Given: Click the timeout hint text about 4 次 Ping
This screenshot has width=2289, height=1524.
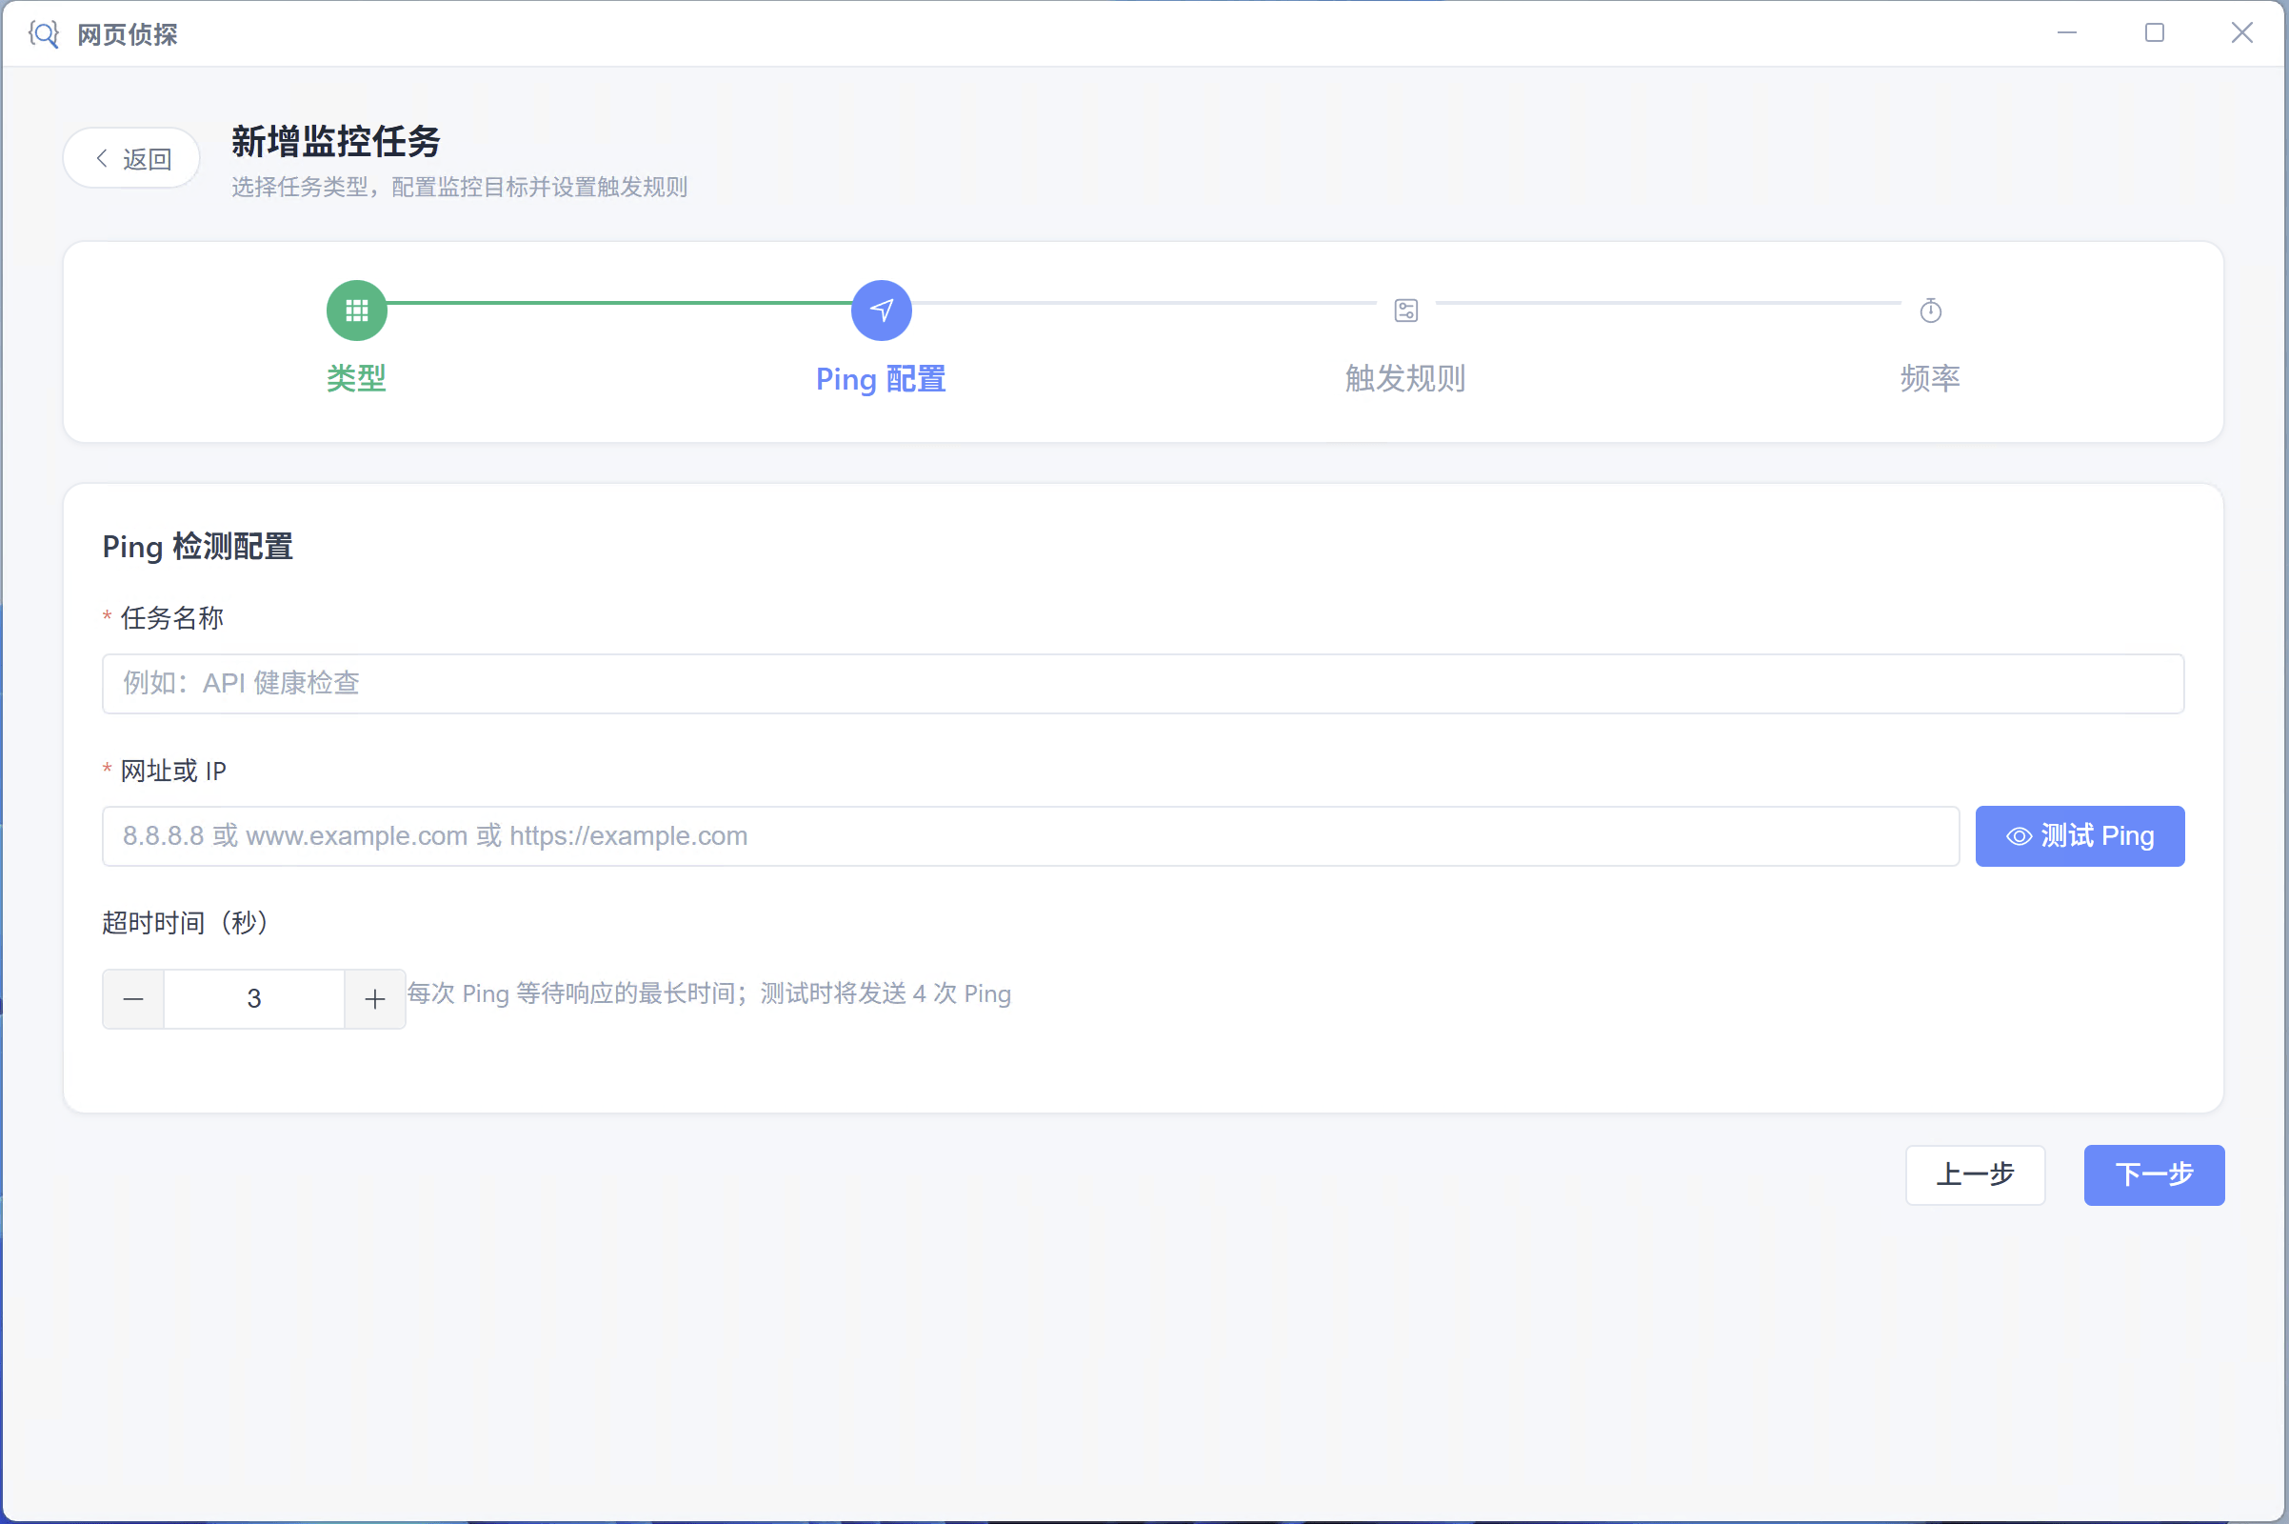Looking at the screenshot, I should coord(709,993).
